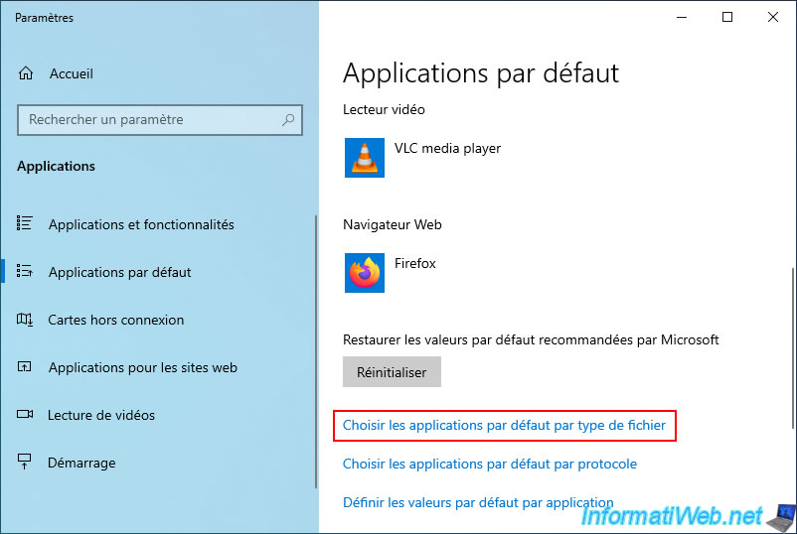
Task: Open Définir les valeurs par défaut par application
Action: click(478, 502)
